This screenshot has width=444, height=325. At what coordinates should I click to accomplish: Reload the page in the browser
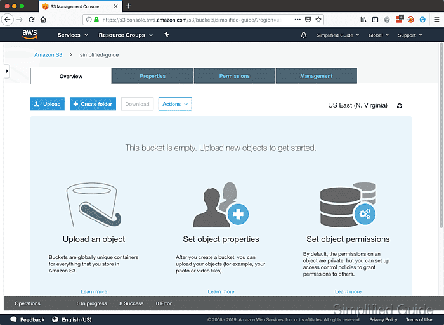coord(32,20)
